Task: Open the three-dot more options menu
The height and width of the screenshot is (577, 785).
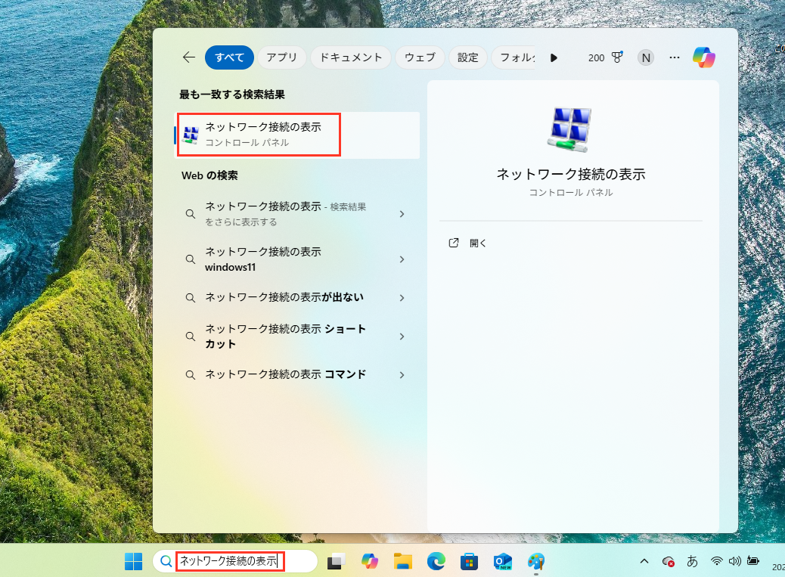Action: (x=675, y=57)
